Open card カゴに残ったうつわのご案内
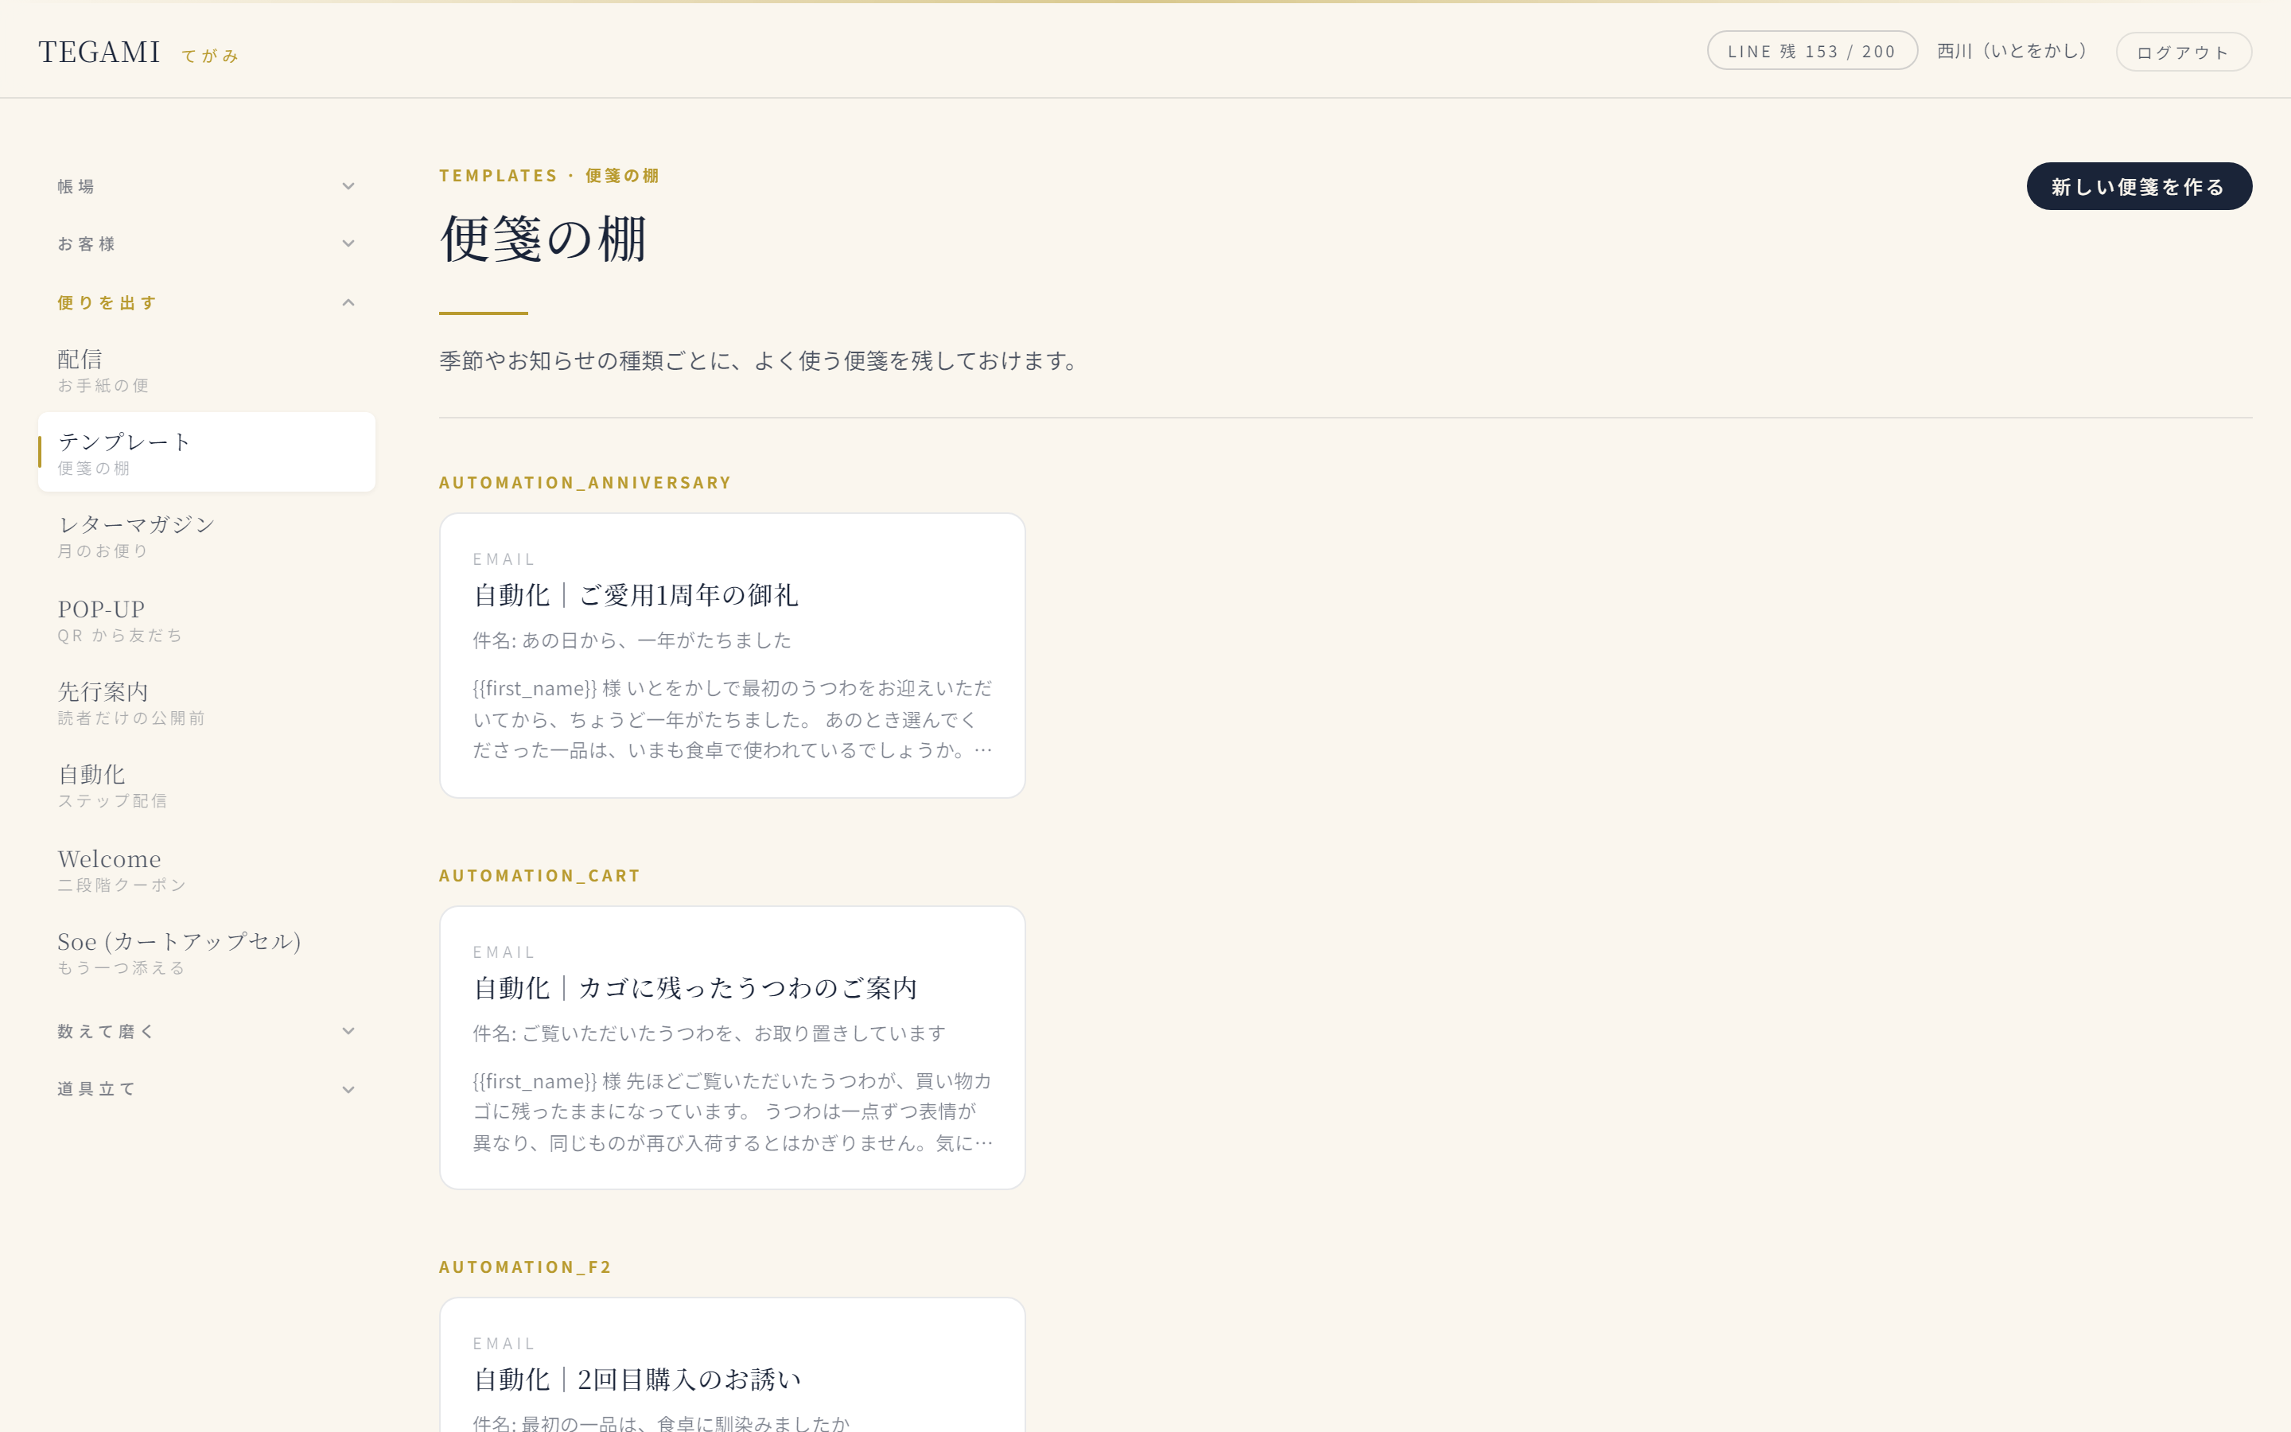2291x1432 pixels. click(x=732, y=1048)
